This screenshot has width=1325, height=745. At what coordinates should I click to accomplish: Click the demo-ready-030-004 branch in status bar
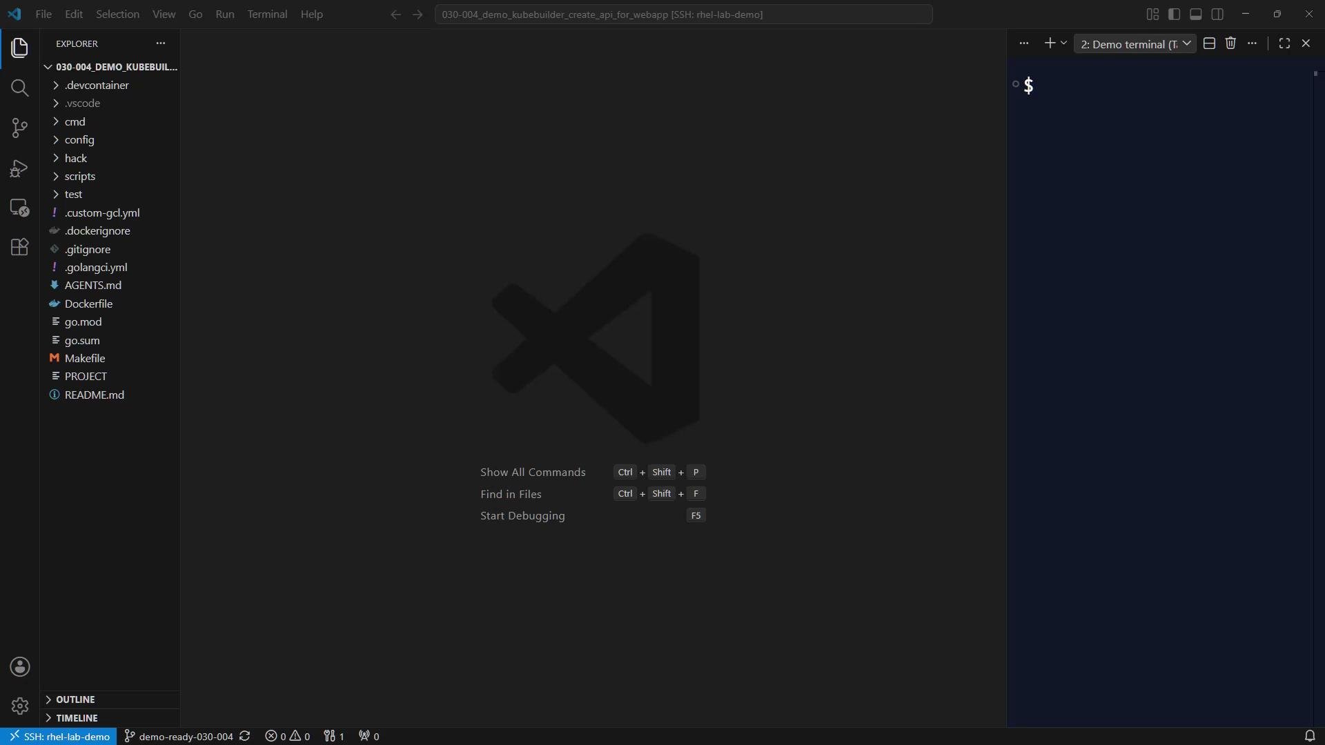[179, 736]
